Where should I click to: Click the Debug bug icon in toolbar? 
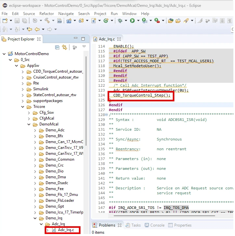click(x=120, y=21)
